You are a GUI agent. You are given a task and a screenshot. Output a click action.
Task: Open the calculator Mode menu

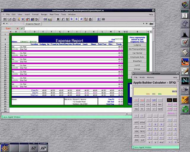tap(142, 78)
